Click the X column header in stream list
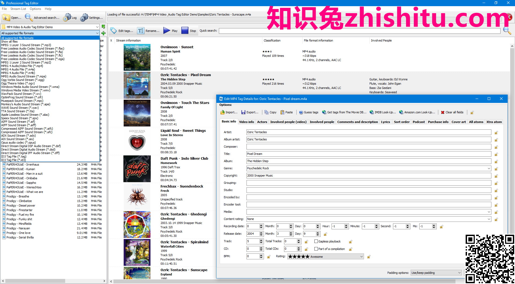 (111, 40)
